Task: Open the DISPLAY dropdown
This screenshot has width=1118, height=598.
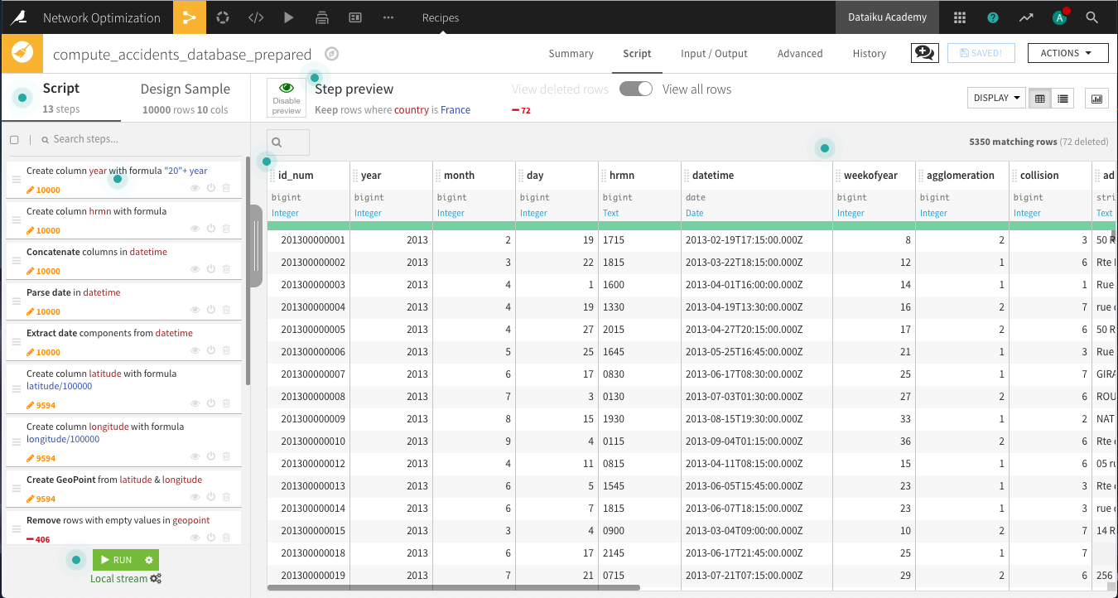Action: coord(996,98)
